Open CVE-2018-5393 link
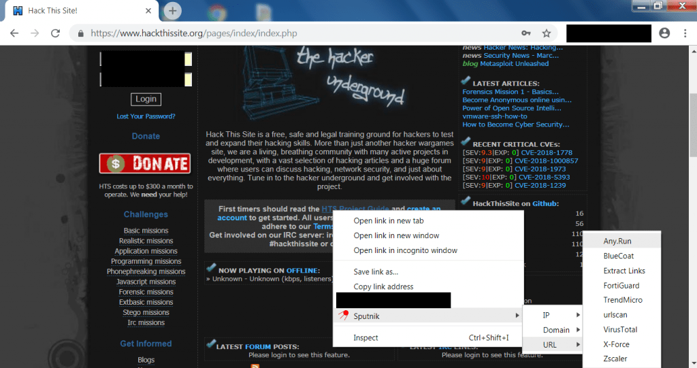Viewport: 697px width, 368px height. (x=544, y=178)
